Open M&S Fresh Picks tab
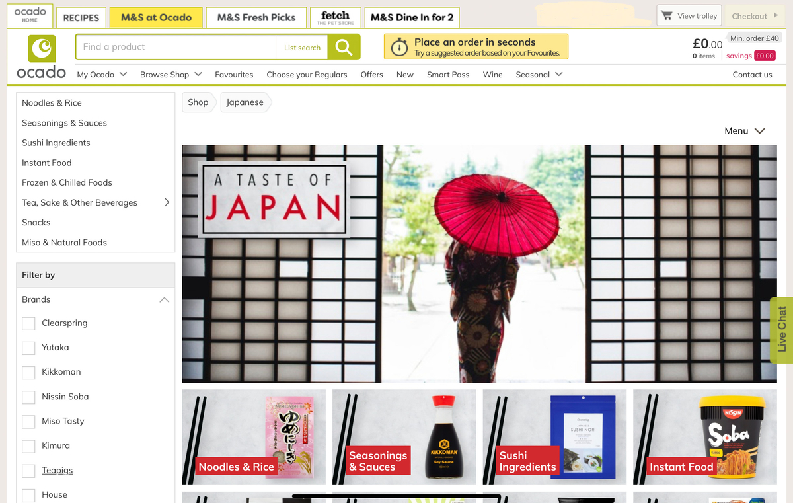The width and height of the screenshot is (793, 503). click(x=256, y=17)
